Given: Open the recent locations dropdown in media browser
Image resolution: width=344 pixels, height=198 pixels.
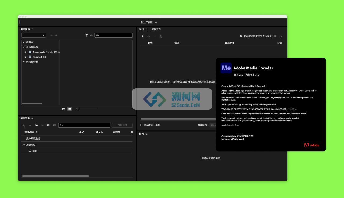Looking at the screenshot, I should point(34,35).
